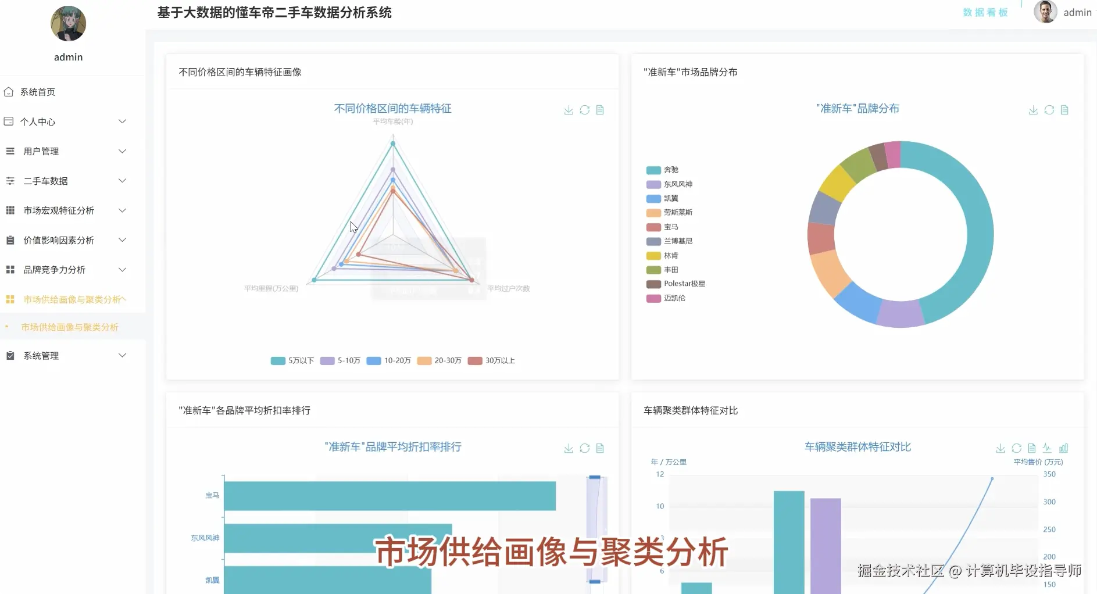Image resolution: width=1097 pixels, height=594 pixels.
Task: Expand 品牌竞争力分析 chevron
Action: click(x=122, y=270)
